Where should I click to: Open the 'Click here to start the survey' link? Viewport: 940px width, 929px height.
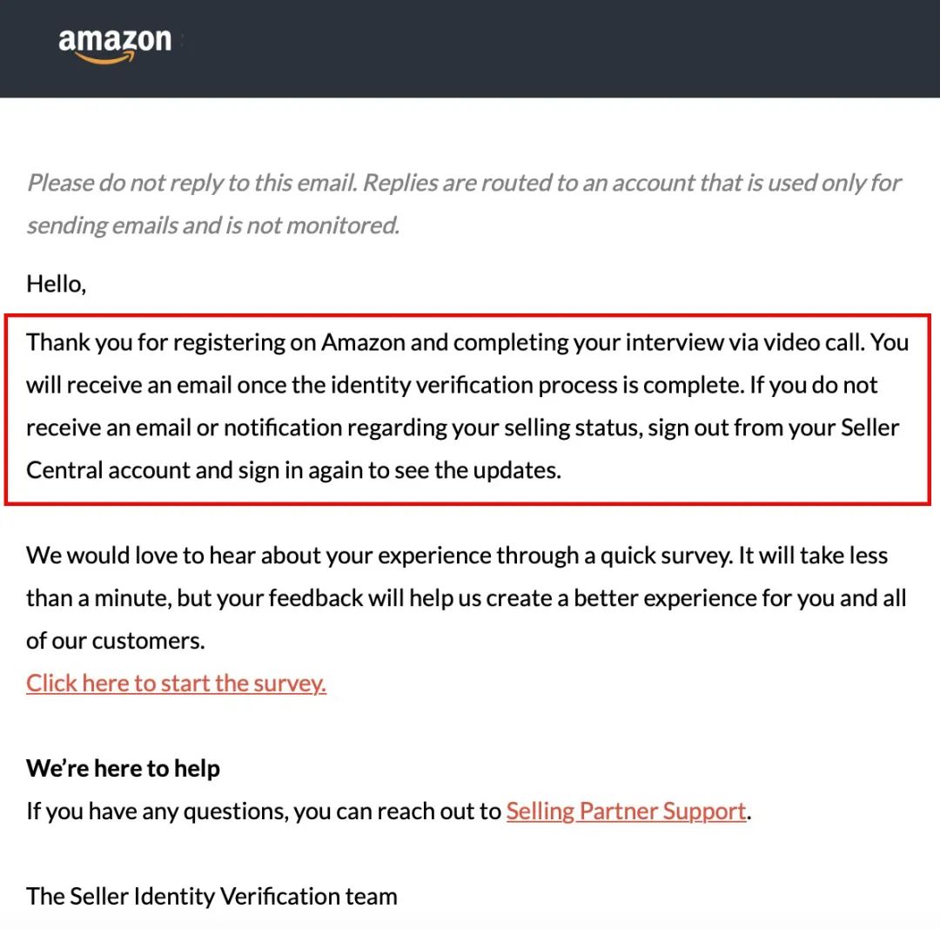(x=176, y=683)
